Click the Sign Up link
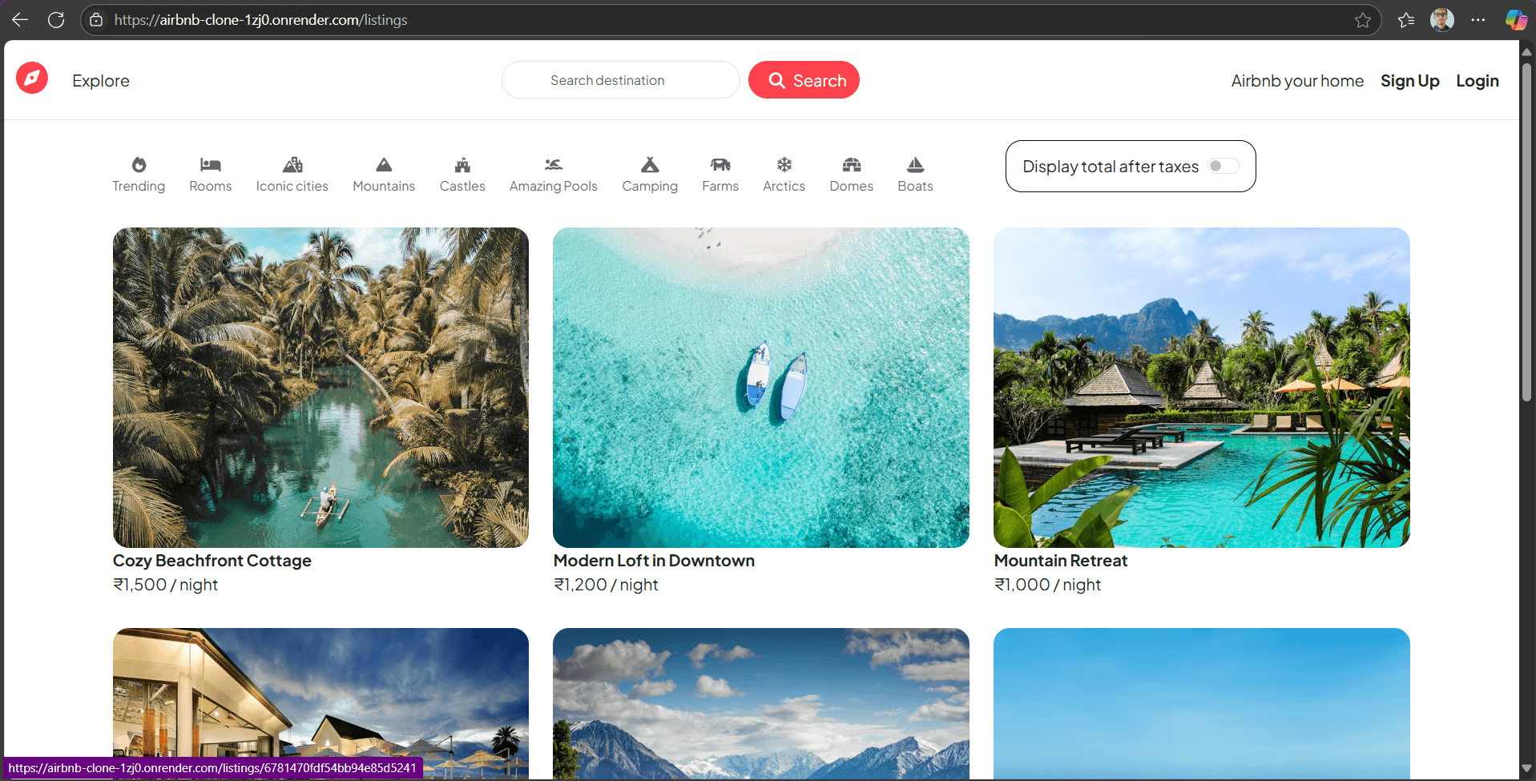 point(1409,80)
